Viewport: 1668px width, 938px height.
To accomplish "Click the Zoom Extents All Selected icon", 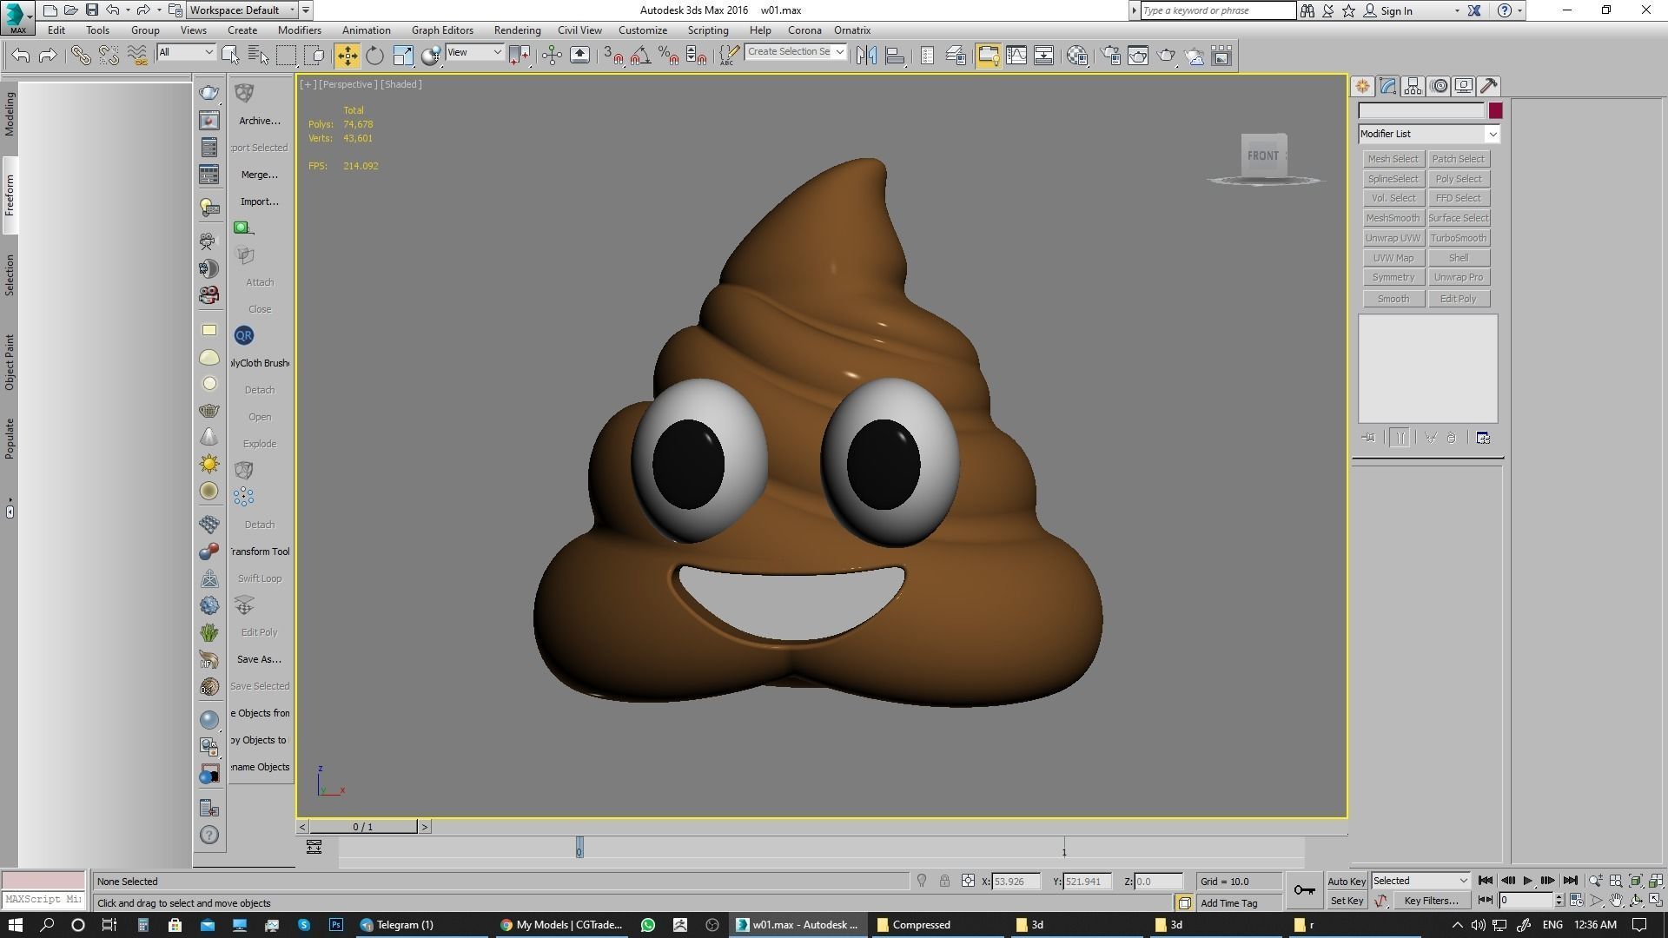I will click(x=1656, y=881).
